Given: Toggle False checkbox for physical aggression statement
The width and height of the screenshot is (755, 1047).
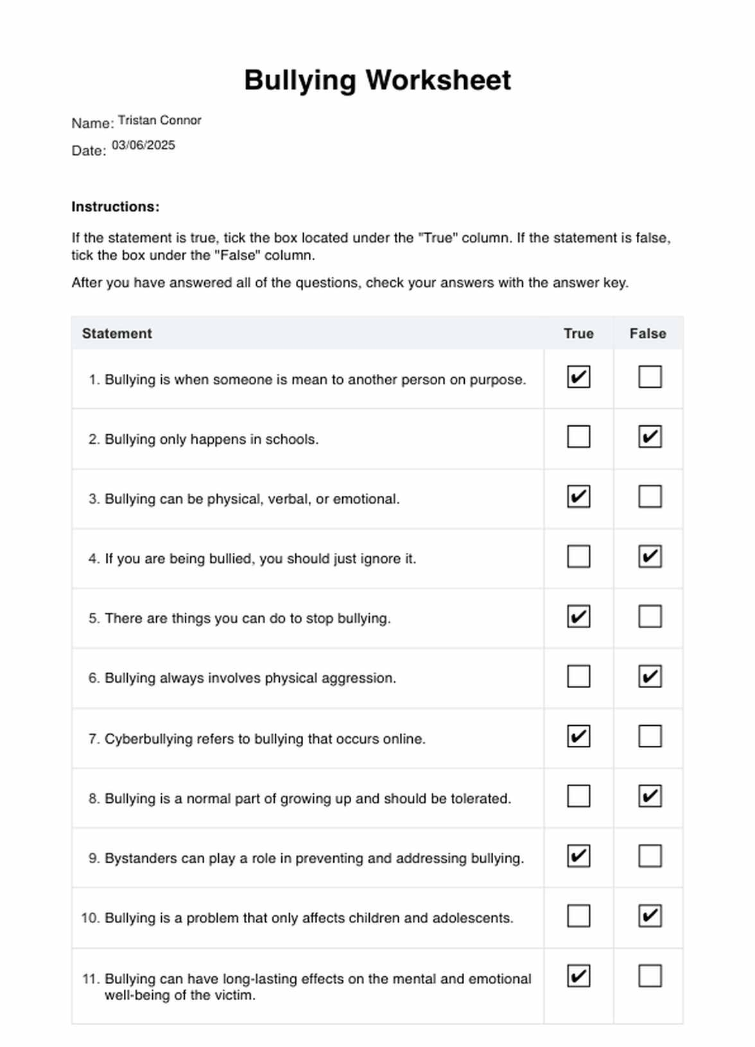Looking at the screenshot, I should click(x=650, y=676).
